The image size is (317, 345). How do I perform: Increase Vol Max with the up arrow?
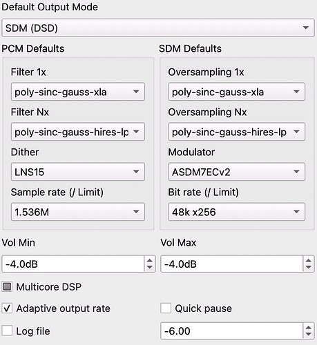(x=309, y=261)
